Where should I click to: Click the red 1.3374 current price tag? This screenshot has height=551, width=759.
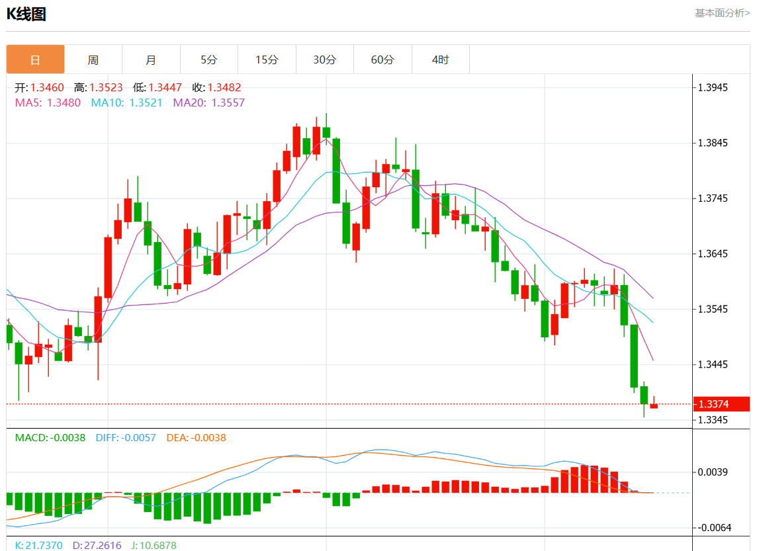721,404
